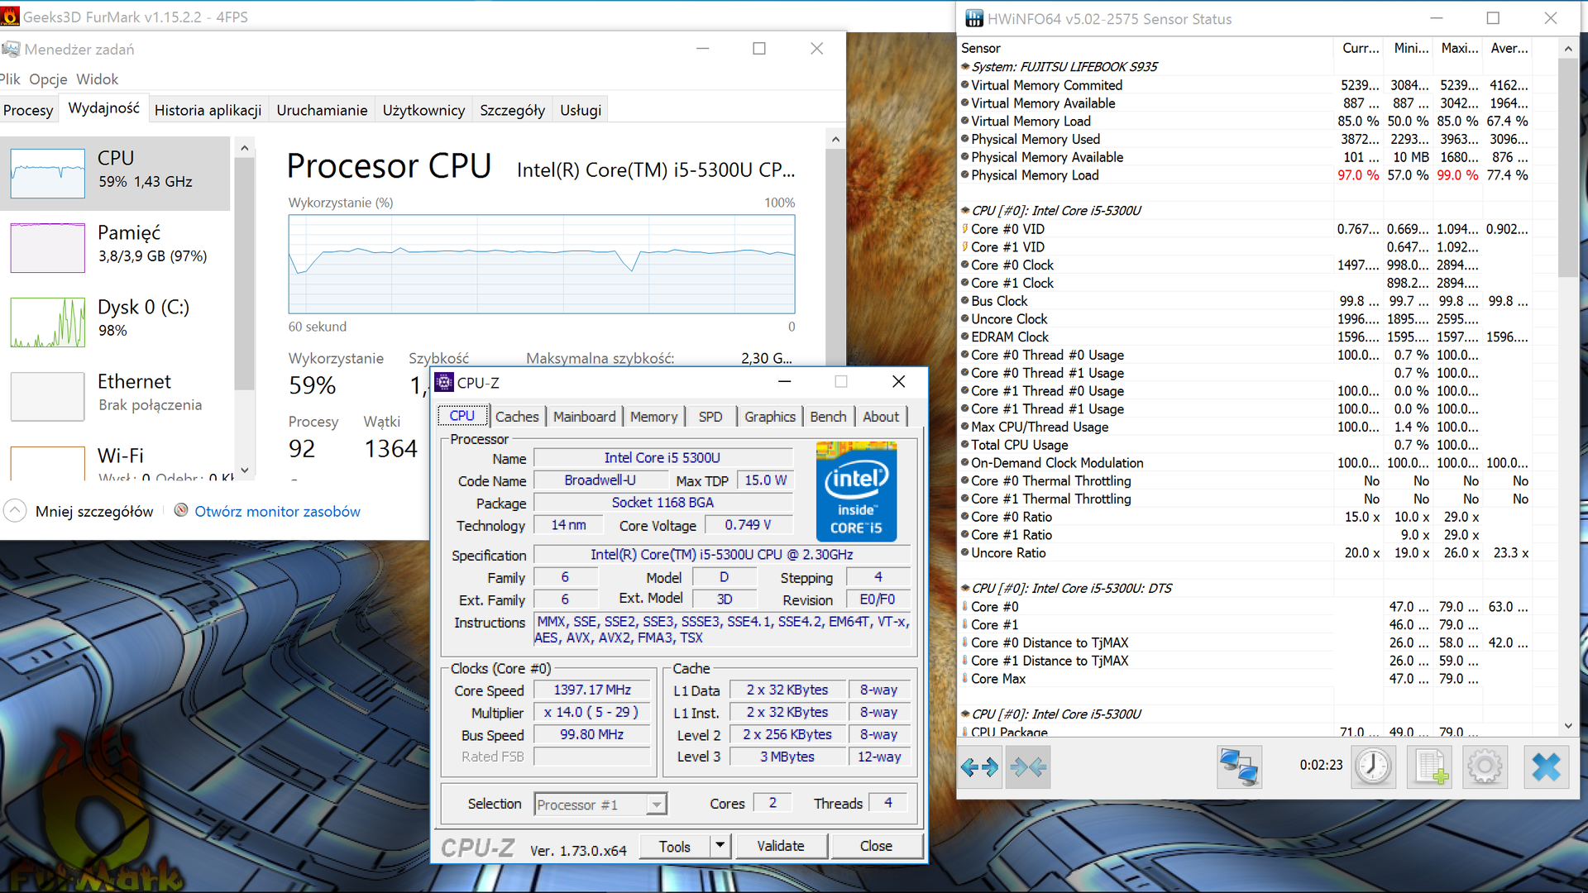
Task: Switch to Uruchamianie tab
Action: coord(322,110)
